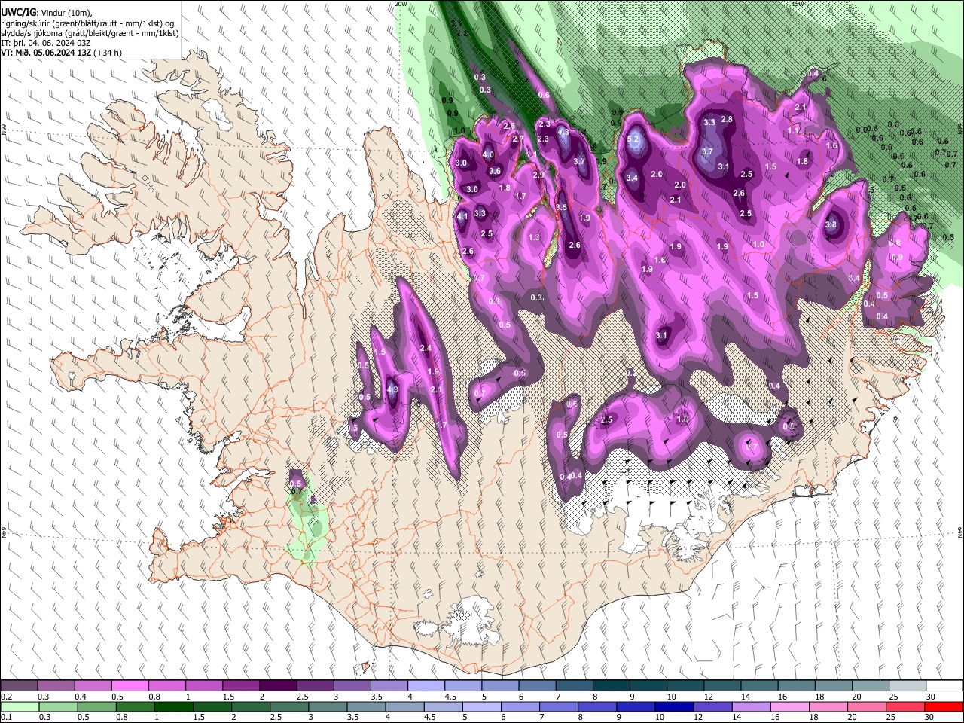
Task: Click the 'Vindur (10m)' heading text
Action: 65,13
